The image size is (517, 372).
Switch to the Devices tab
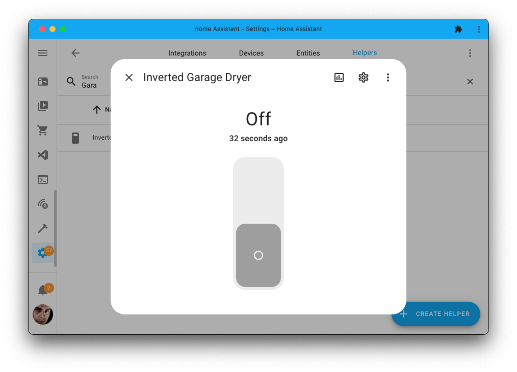click(x=251, y=52)
